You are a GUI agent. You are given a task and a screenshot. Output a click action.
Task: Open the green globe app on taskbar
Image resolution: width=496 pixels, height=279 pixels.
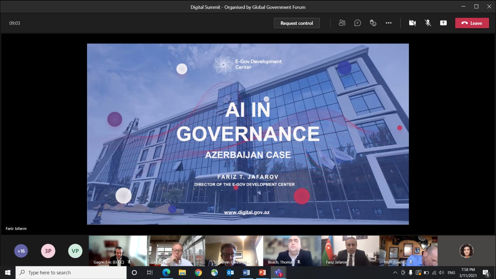coord(214,272)
